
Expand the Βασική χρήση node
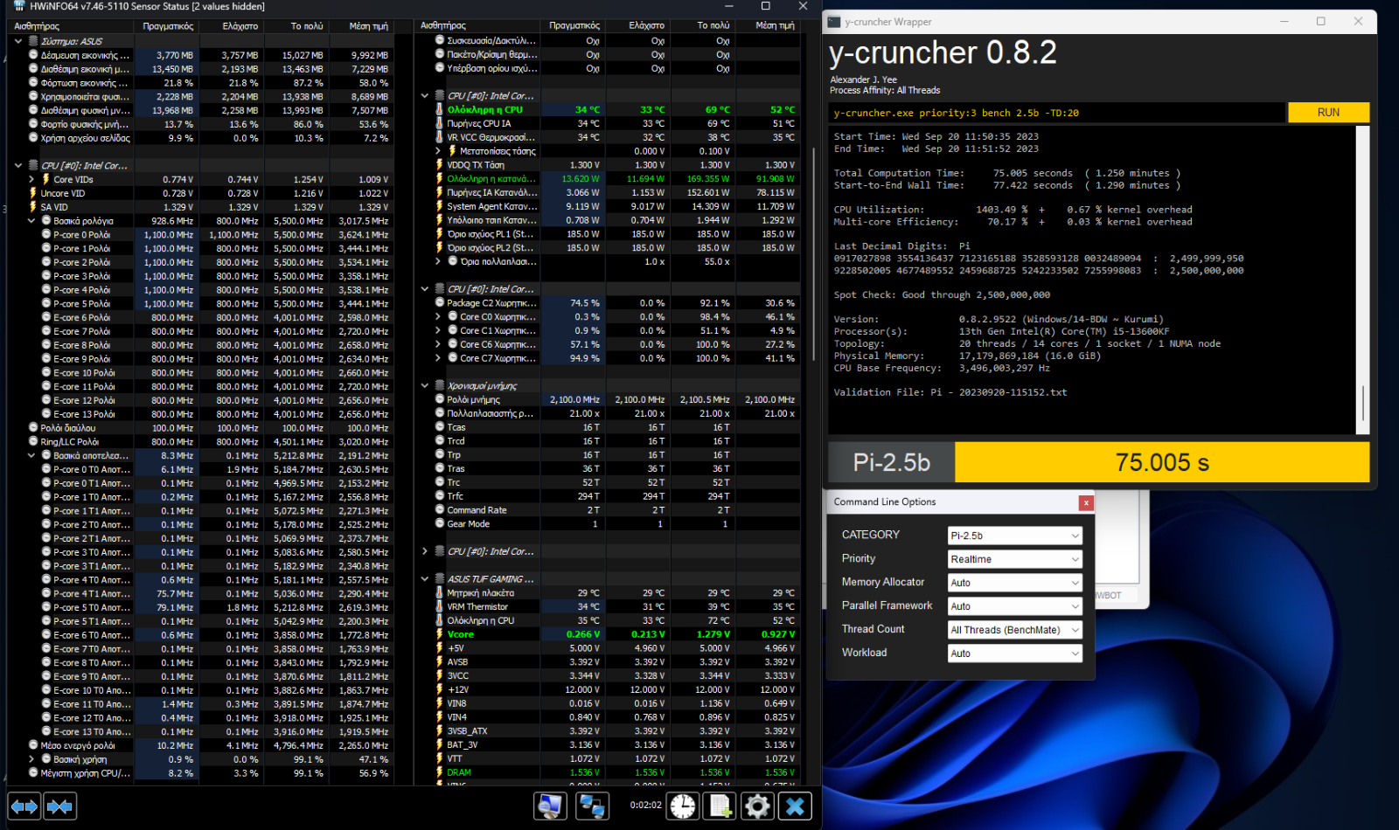click(31, 759)
